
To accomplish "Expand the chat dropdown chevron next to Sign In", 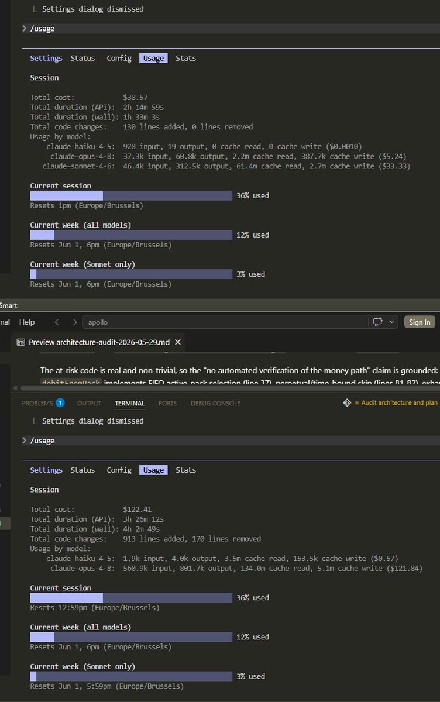I will coord(391,322).
